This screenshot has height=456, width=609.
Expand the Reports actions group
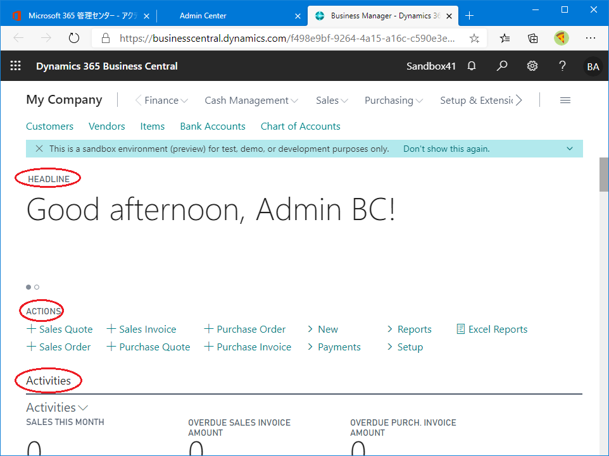click(410, 329)
